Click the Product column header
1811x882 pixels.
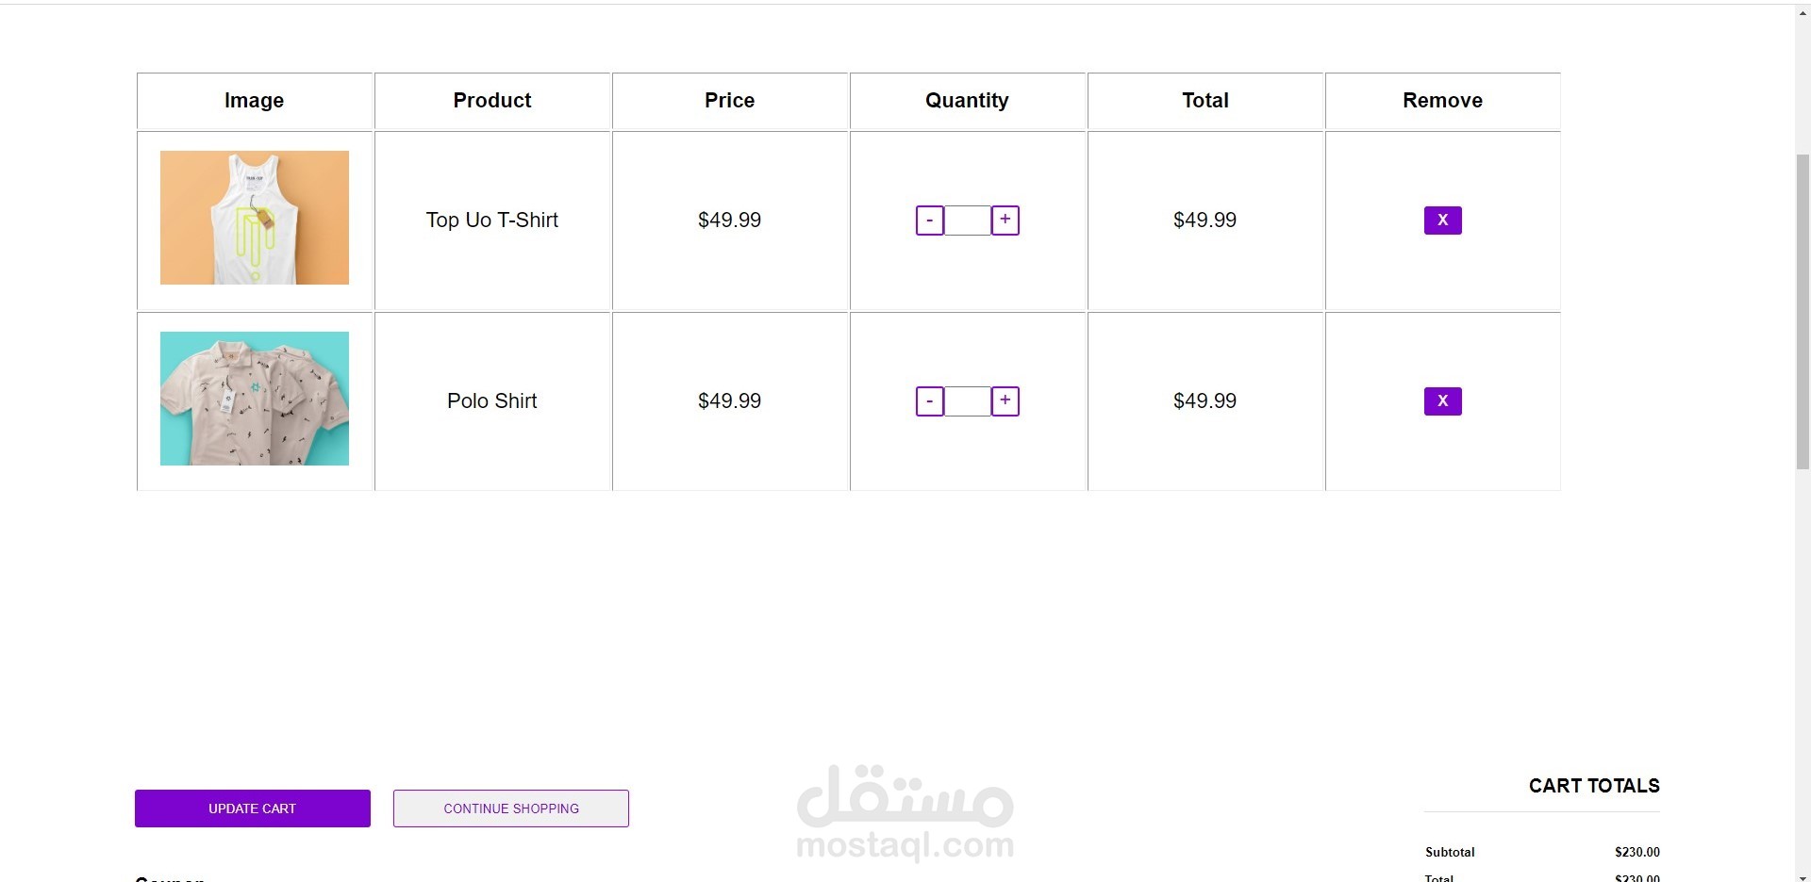point(491,101)
